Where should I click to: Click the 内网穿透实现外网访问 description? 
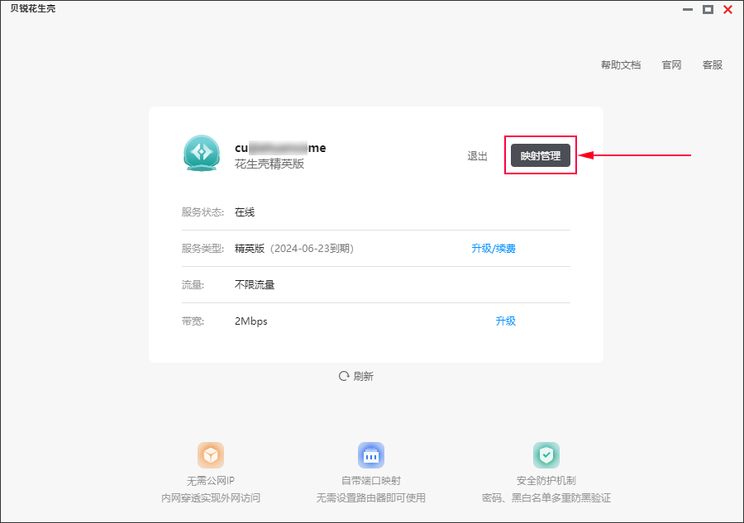point(211,498)
